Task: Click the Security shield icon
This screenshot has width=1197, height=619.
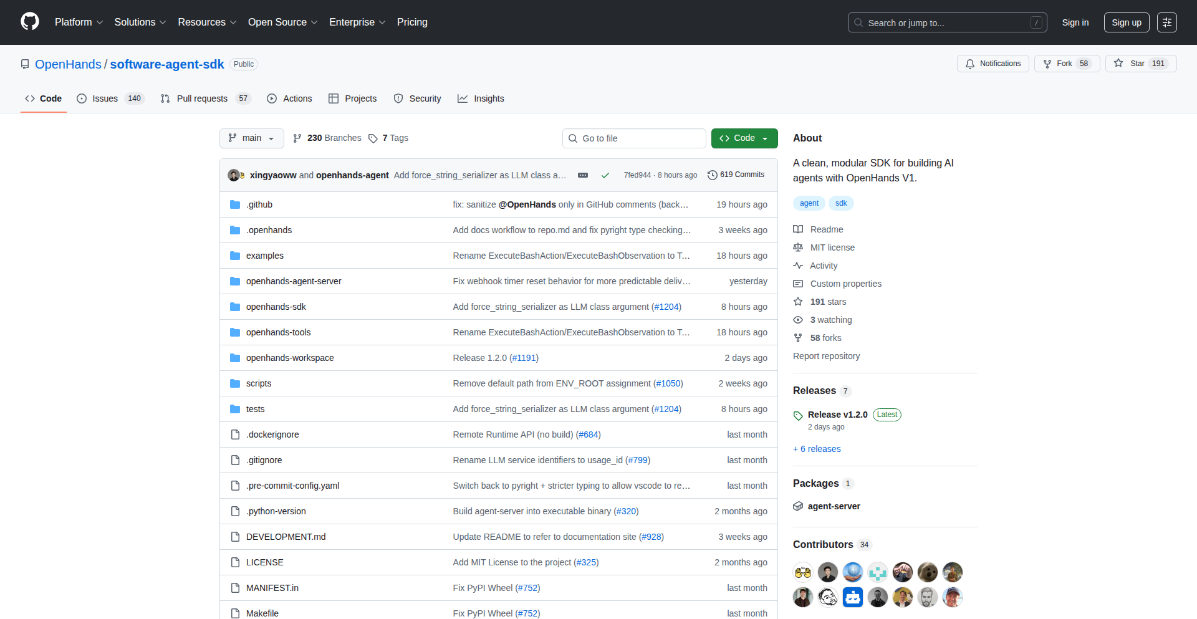Action: pyautogui.click(x=398, y=98)
